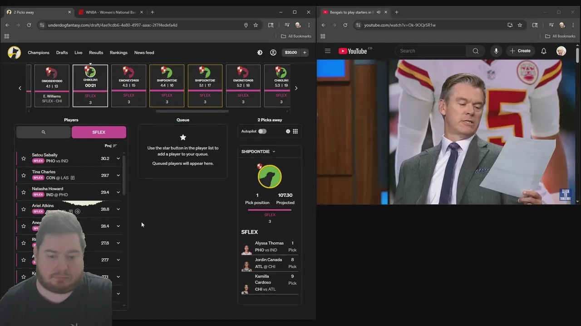The image size is (581, 326).
Task: Star the 28.4 projection player row
Action: (x=24, y=226)
